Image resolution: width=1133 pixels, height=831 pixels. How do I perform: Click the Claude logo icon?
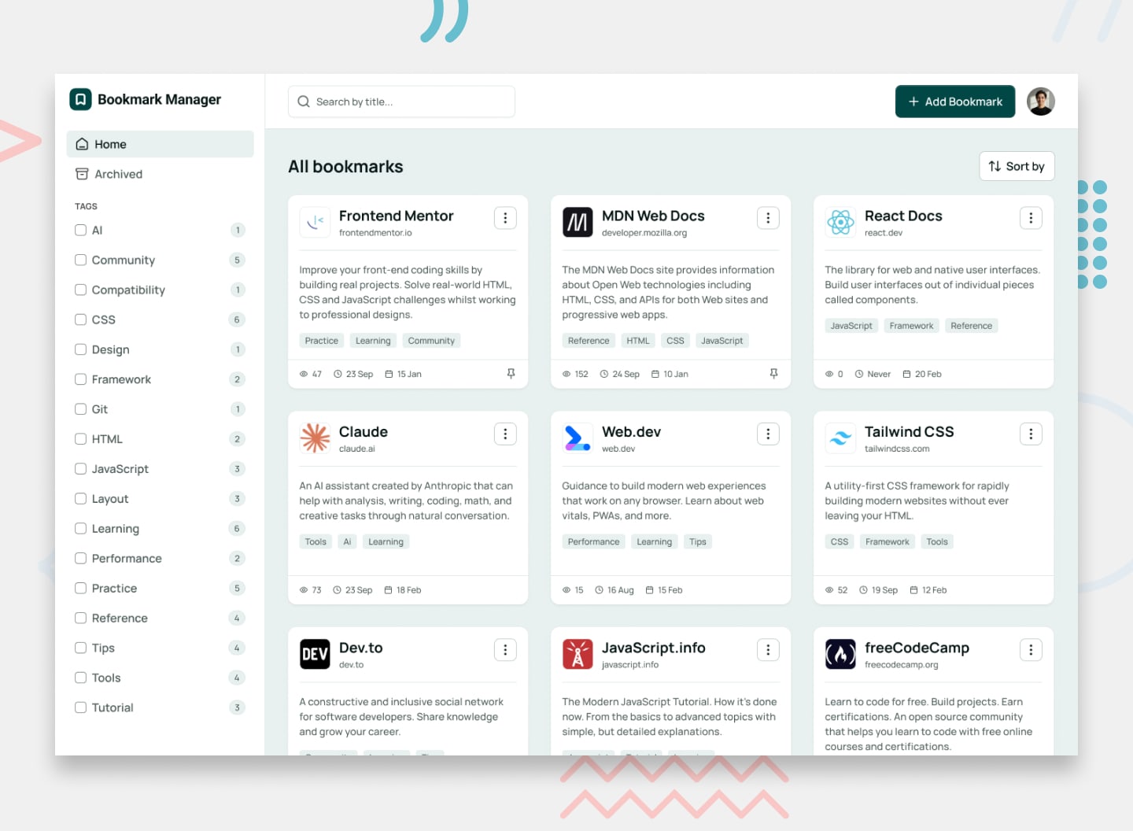point(315,438)
